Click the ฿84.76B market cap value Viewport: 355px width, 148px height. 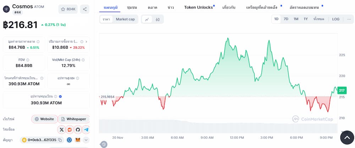[x=17, y=48]
